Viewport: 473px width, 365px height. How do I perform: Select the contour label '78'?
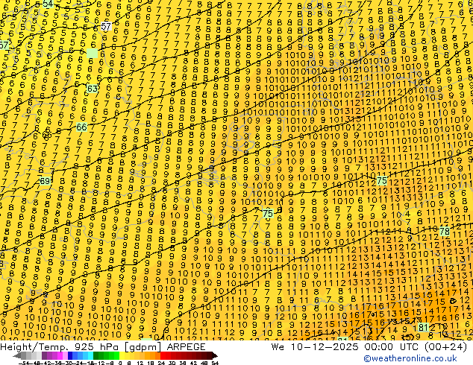point(445,231)
